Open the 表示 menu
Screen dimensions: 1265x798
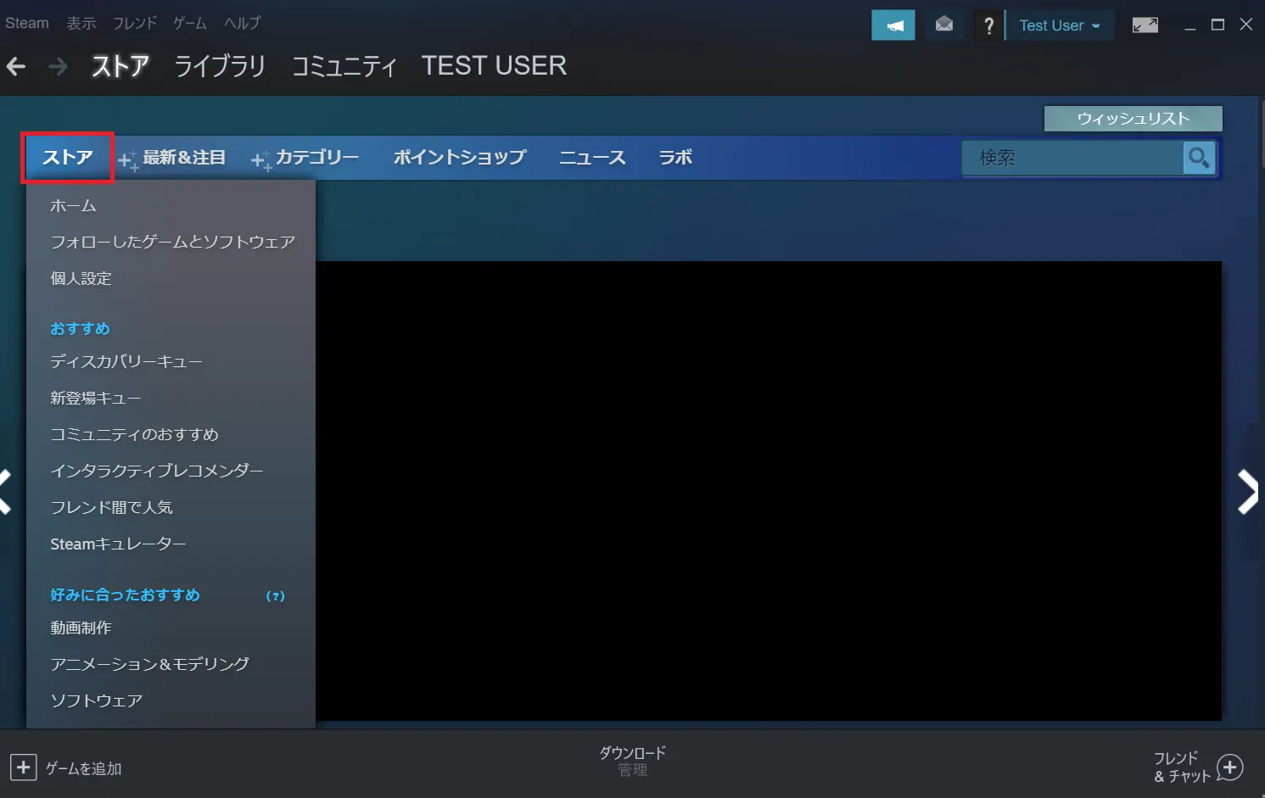[81, 23]
